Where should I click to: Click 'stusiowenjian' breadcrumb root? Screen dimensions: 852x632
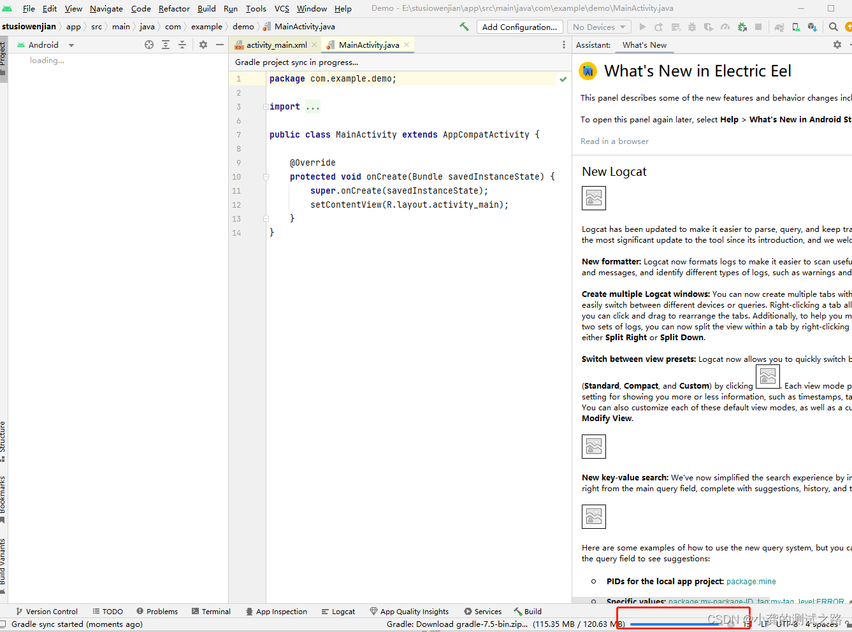[29, 27]
